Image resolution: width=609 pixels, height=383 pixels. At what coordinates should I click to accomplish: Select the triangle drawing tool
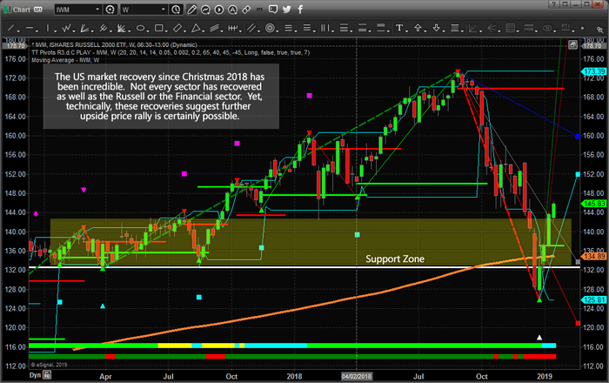(x=196, y=28)
